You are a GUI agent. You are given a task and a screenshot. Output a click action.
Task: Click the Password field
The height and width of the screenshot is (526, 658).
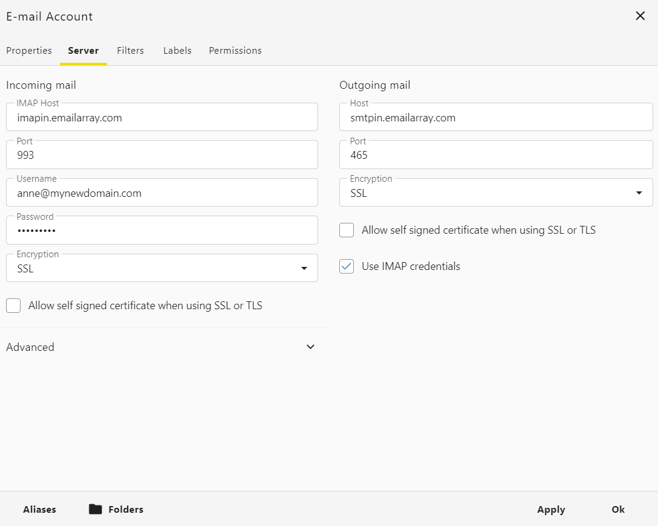(x=161, y=230)
